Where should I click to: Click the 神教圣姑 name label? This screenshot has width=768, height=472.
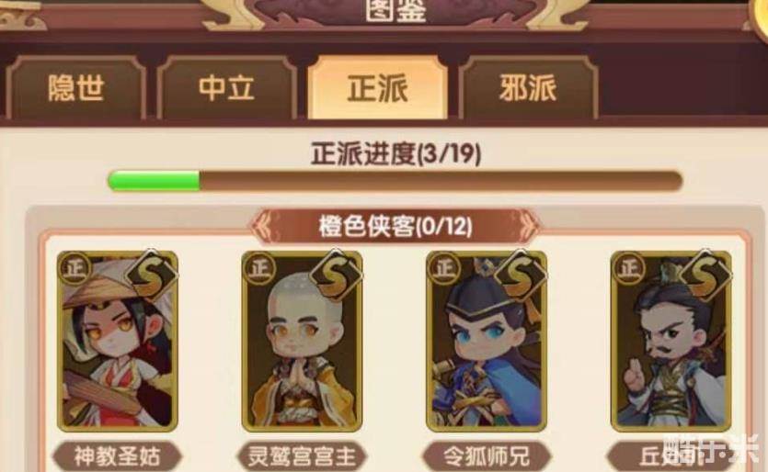[118, 456]
